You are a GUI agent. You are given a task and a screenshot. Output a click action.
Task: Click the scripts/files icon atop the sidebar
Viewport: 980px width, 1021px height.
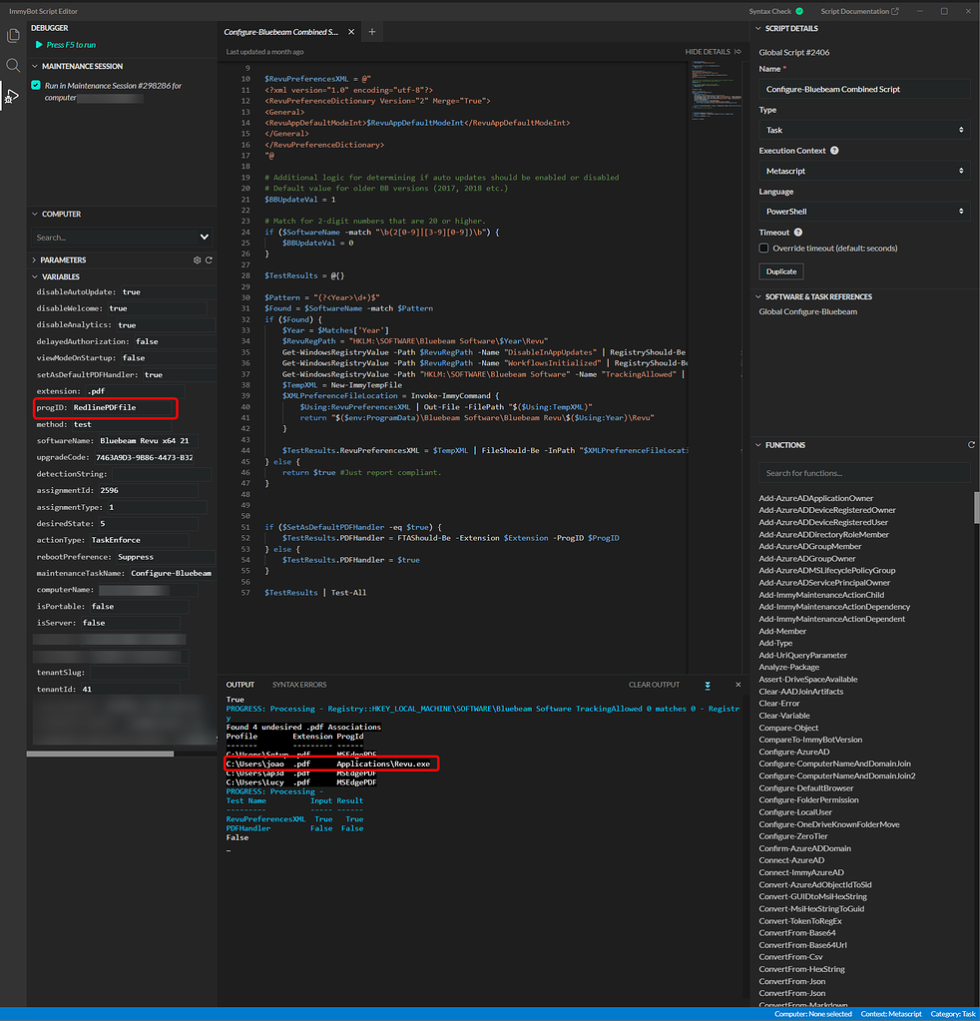(x=13, y=35)
